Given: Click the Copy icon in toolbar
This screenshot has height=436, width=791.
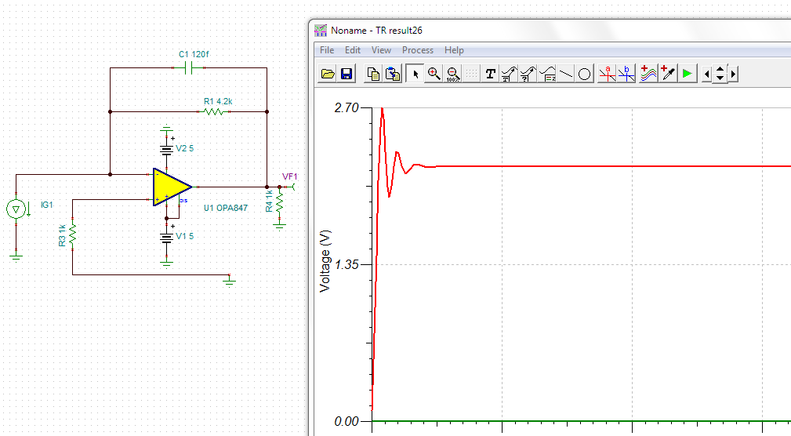Looking at the screenshot, I should [374, 74].
